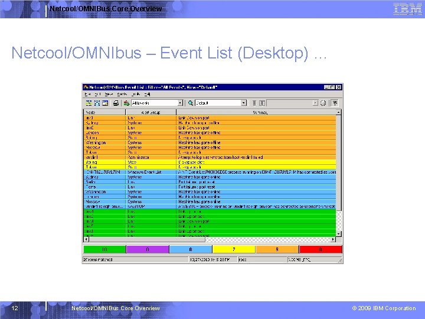
Task: Open the Alerts menu
Action: pos(122,94)
